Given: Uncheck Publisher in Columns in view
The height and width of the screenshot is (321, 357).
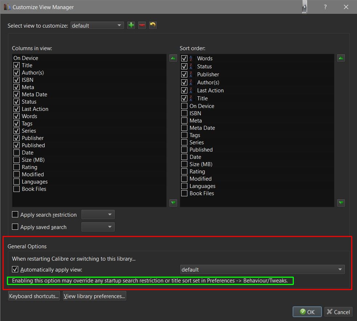Looking at the screenshot, I should [x=16, y=138].
